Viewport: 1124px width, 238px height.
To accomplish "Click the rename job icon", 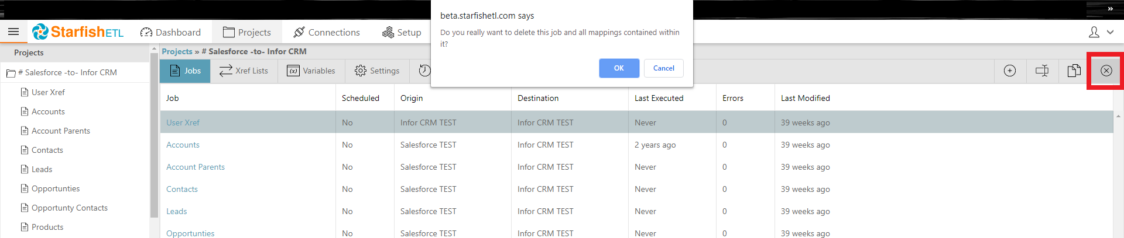I will 1042,71.
